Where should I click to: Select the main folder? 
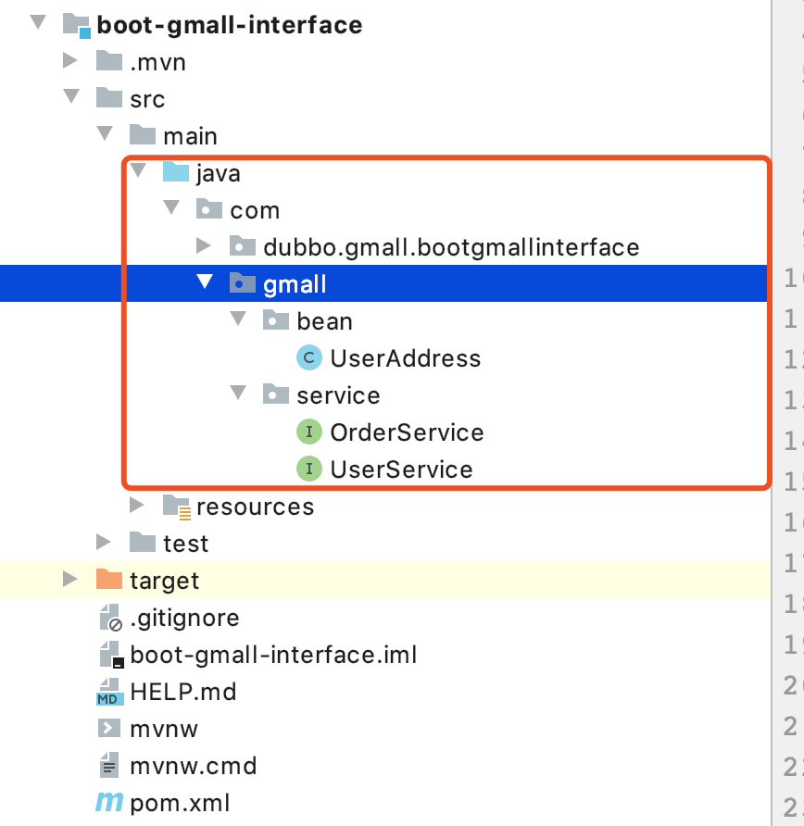pos(190,136)
